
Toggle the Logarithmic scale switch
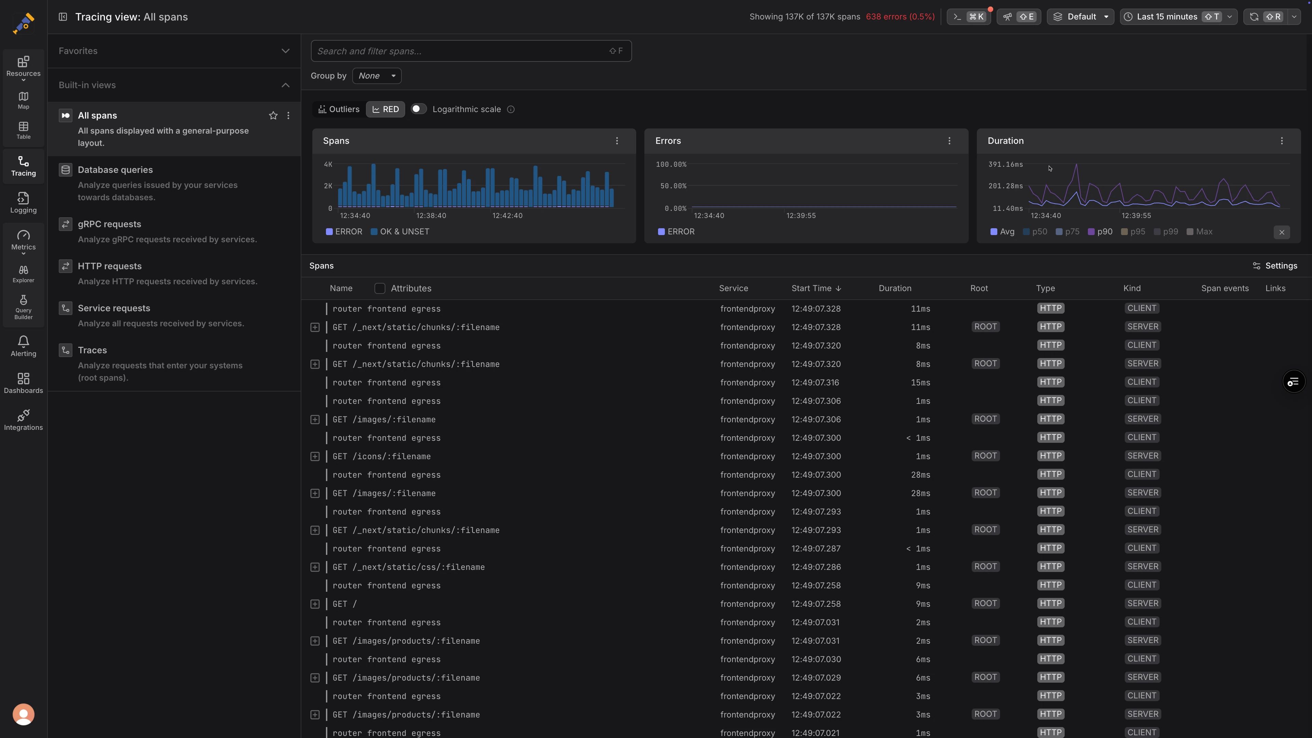coord(418,109)
